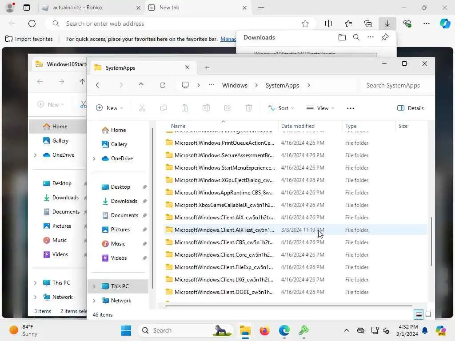Screen dimensions: 455x341
Task: Click Edge Downloads toolbar icon
Action: point(387,24)
